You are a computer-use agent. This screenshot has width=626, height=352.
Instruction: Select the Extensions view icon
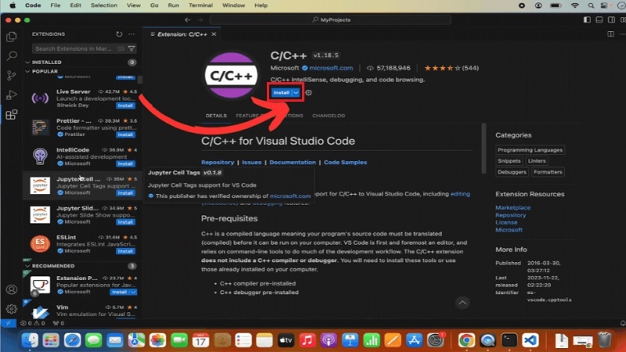click(12, 115)
